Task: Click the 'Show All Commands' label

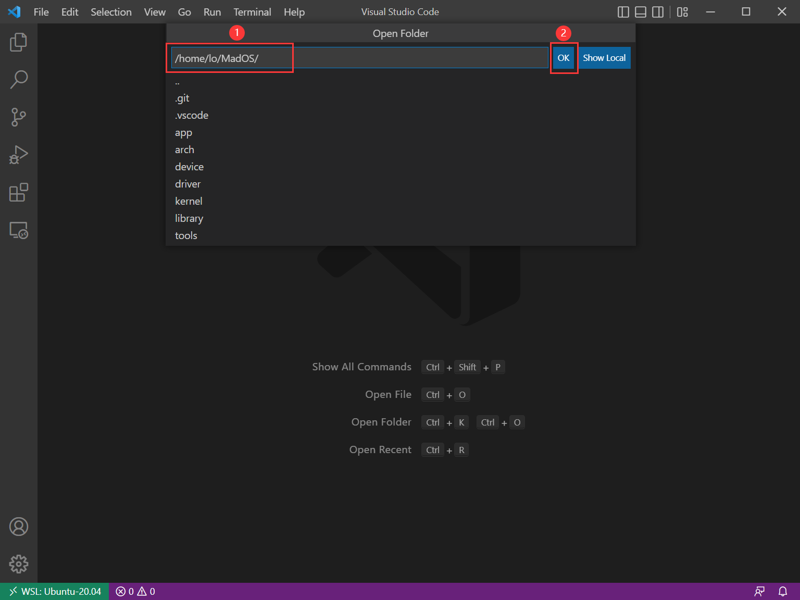Action: point(361,367)
